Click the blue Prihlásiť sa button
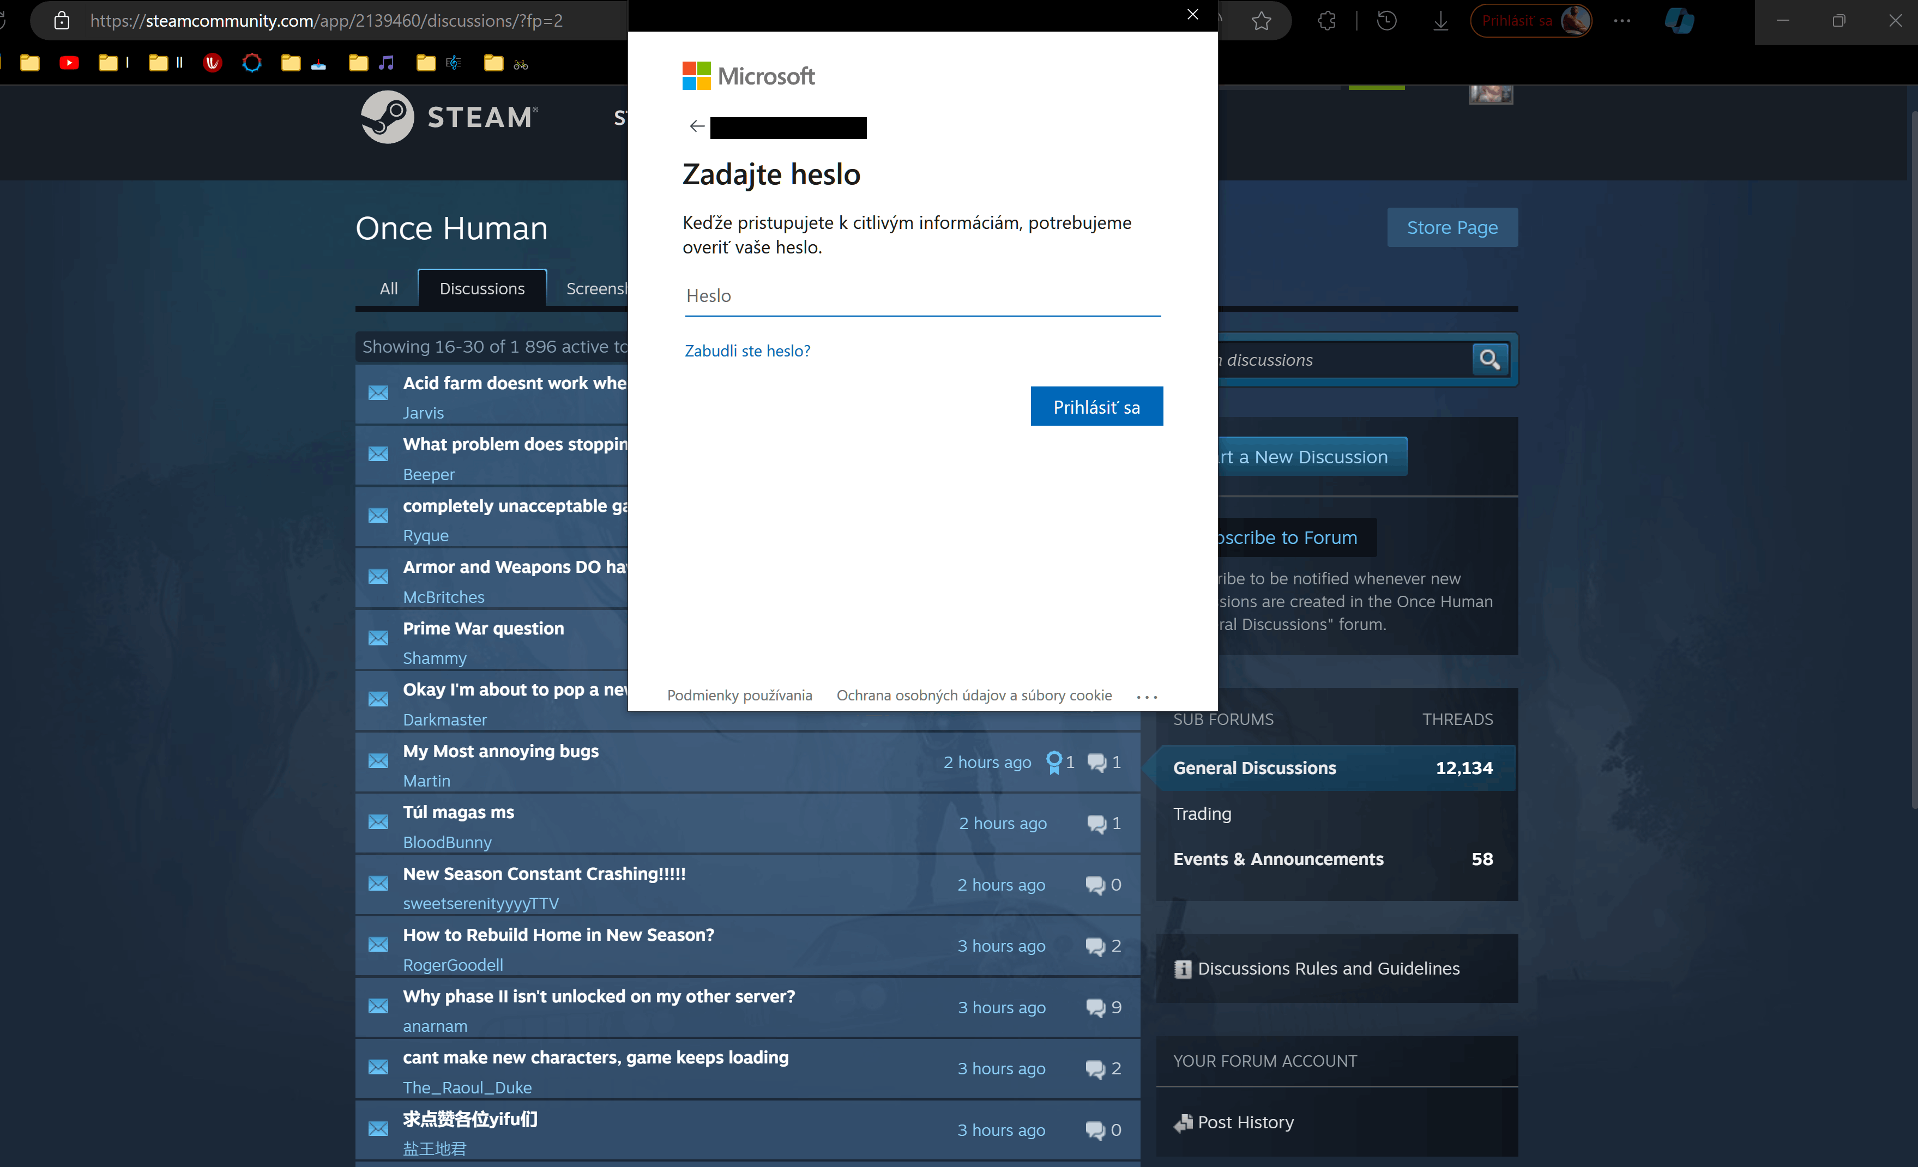The image size is (1918, 1167). (x=1096, y=407)
